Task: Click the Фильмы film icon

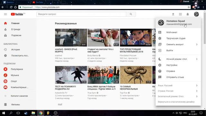Action: tap(5, 104)
